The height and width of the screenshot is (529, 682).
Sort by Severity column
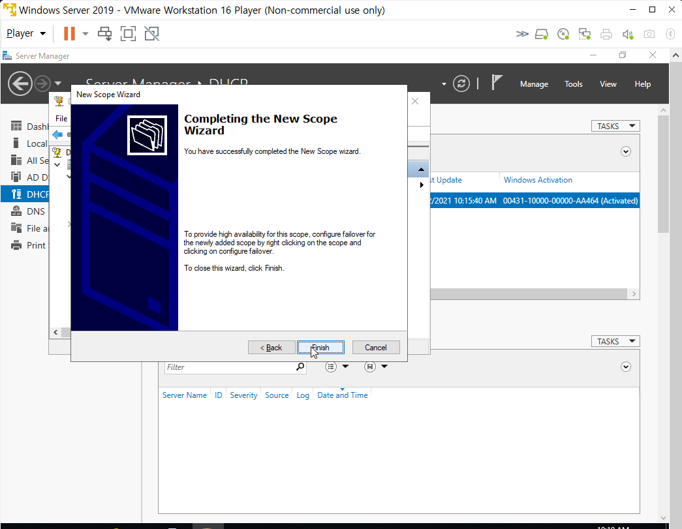(243, 395)
